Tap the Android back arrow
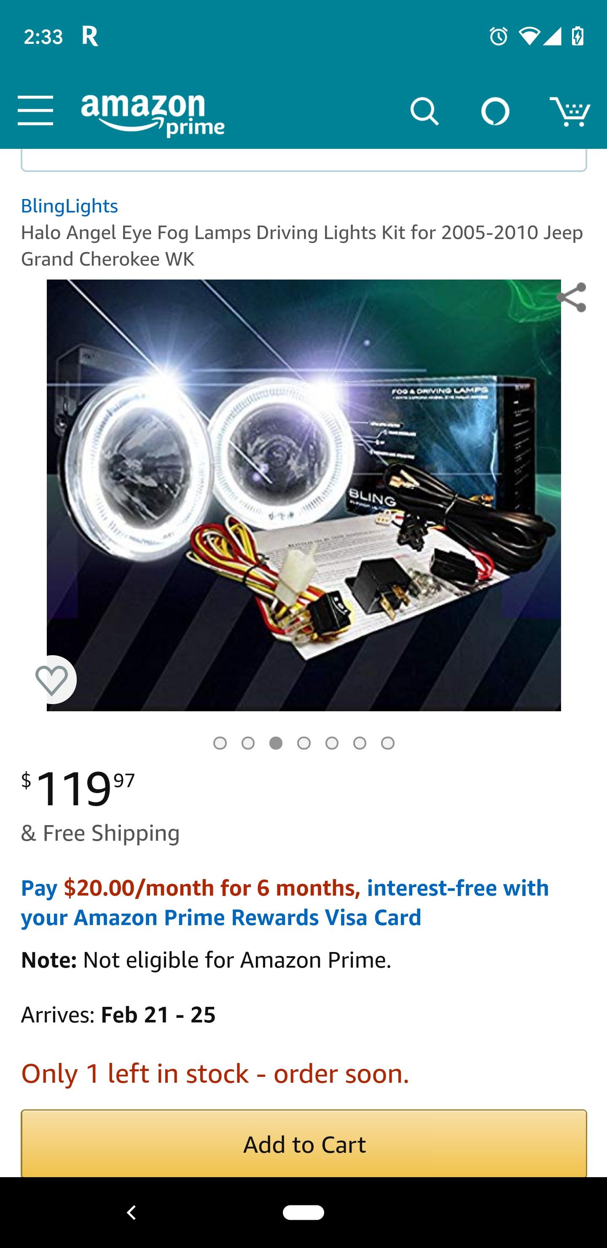607x1248 pixels. (131, 1213)
